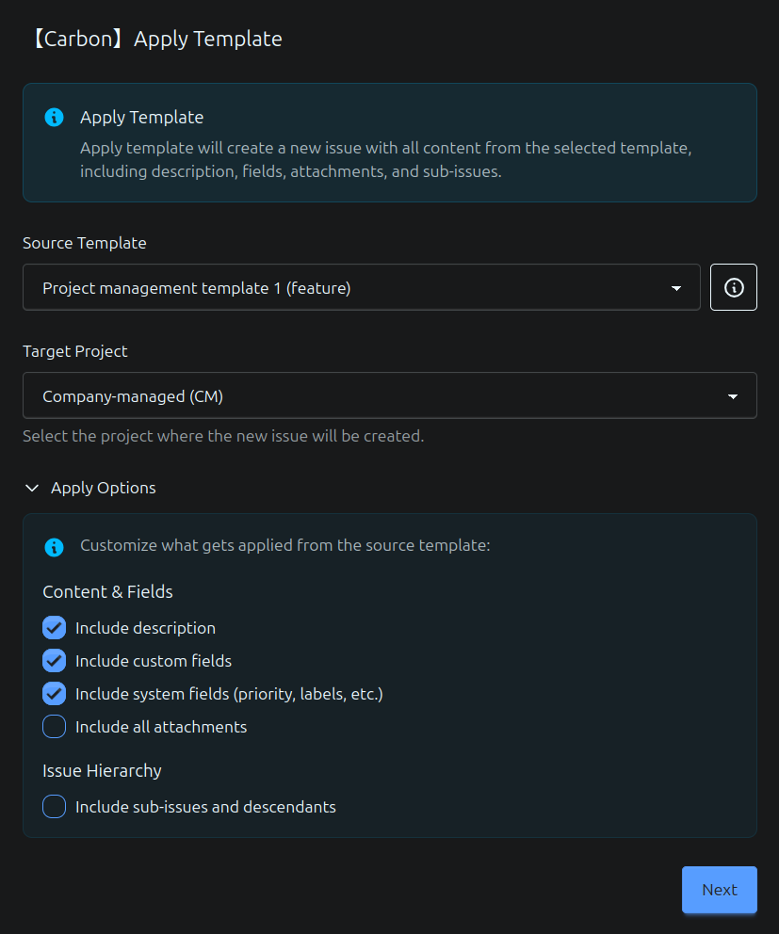This screenshot has width=779, height=934.
Task: Collapse the Apply Options section
Action: pyautogui.click(x=32, y=488)
